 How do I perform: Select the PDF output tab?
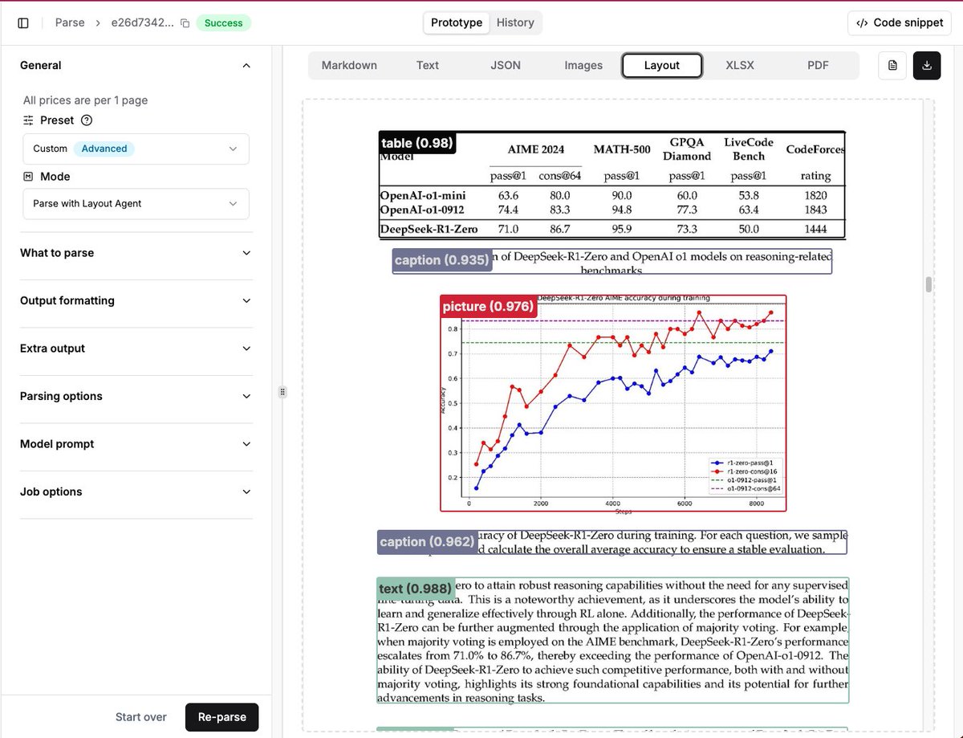tap(818, 66)
